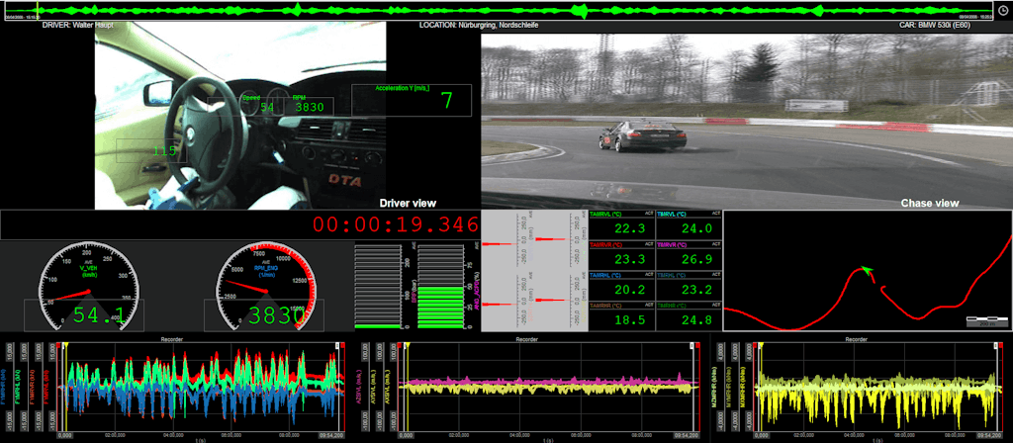Click the red GPS track map
1013x443 pixels.
tap(868, 271)
